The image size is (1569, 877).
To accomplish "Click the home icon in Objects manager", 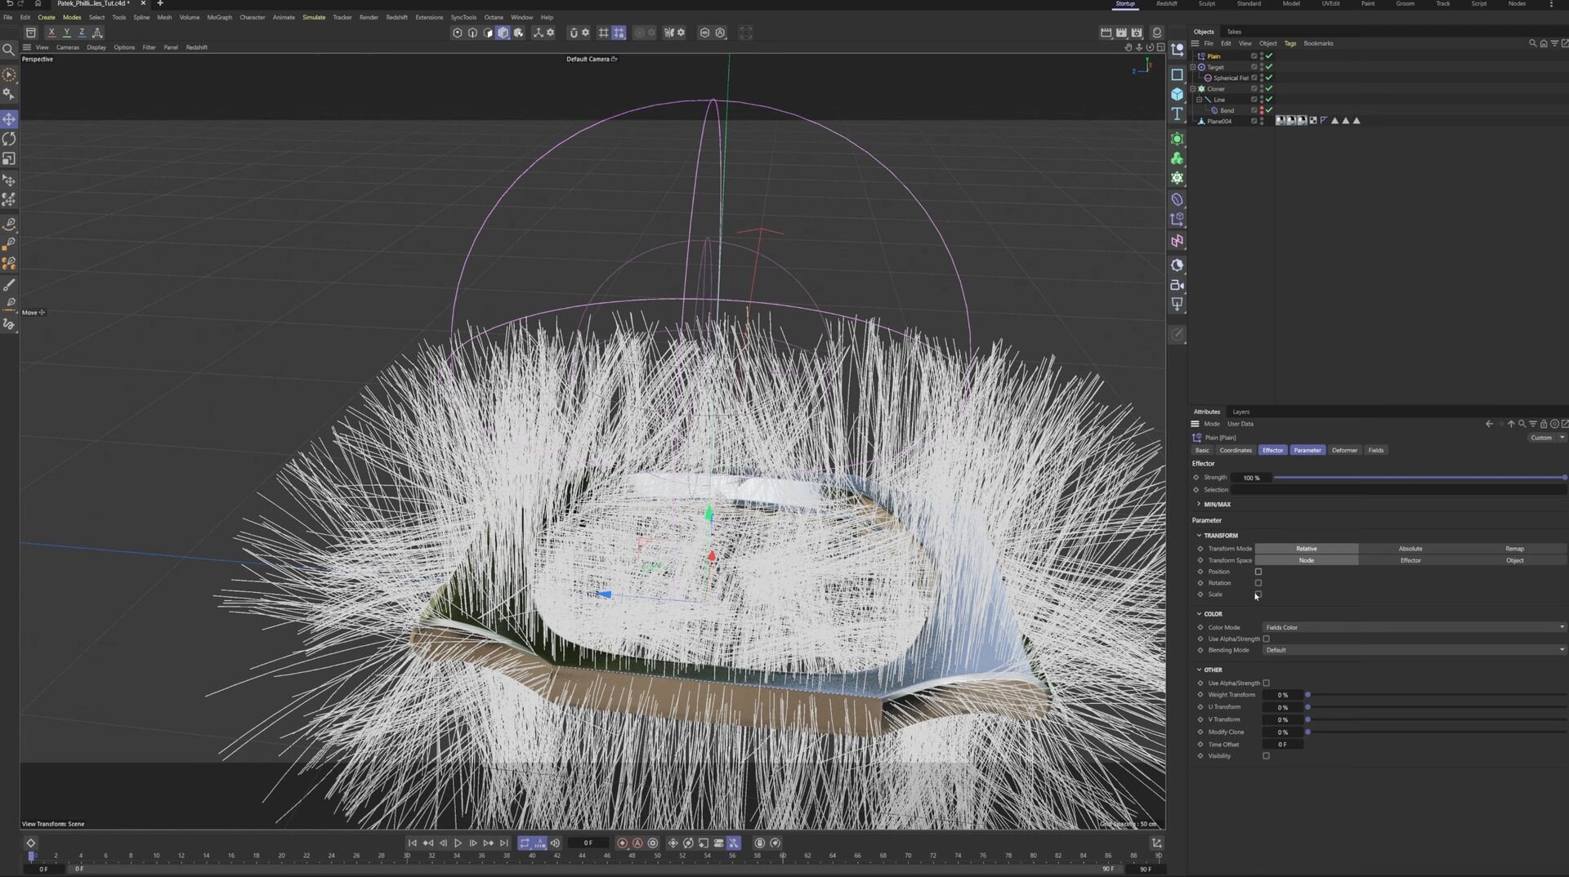I will (x=1544, y=43).
